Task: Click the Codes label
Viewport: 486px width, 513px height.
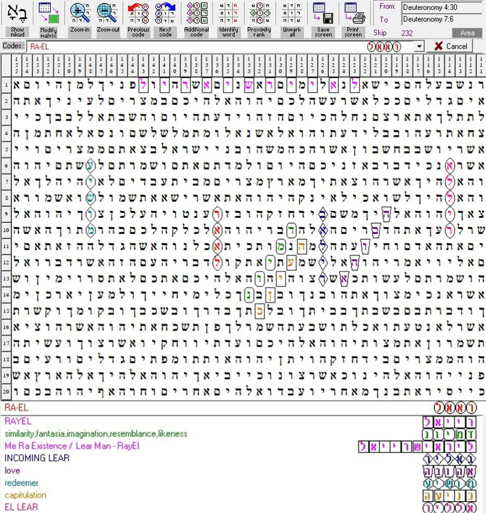Action: [x=14, y=46]
